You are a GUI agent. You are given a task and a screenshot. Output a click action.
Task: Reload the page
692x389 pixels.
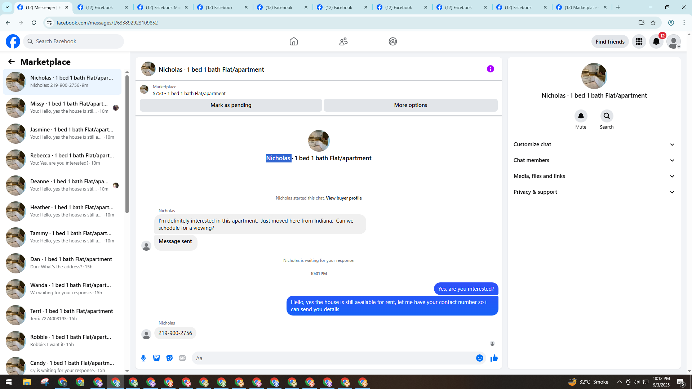(x=34, y=23)
